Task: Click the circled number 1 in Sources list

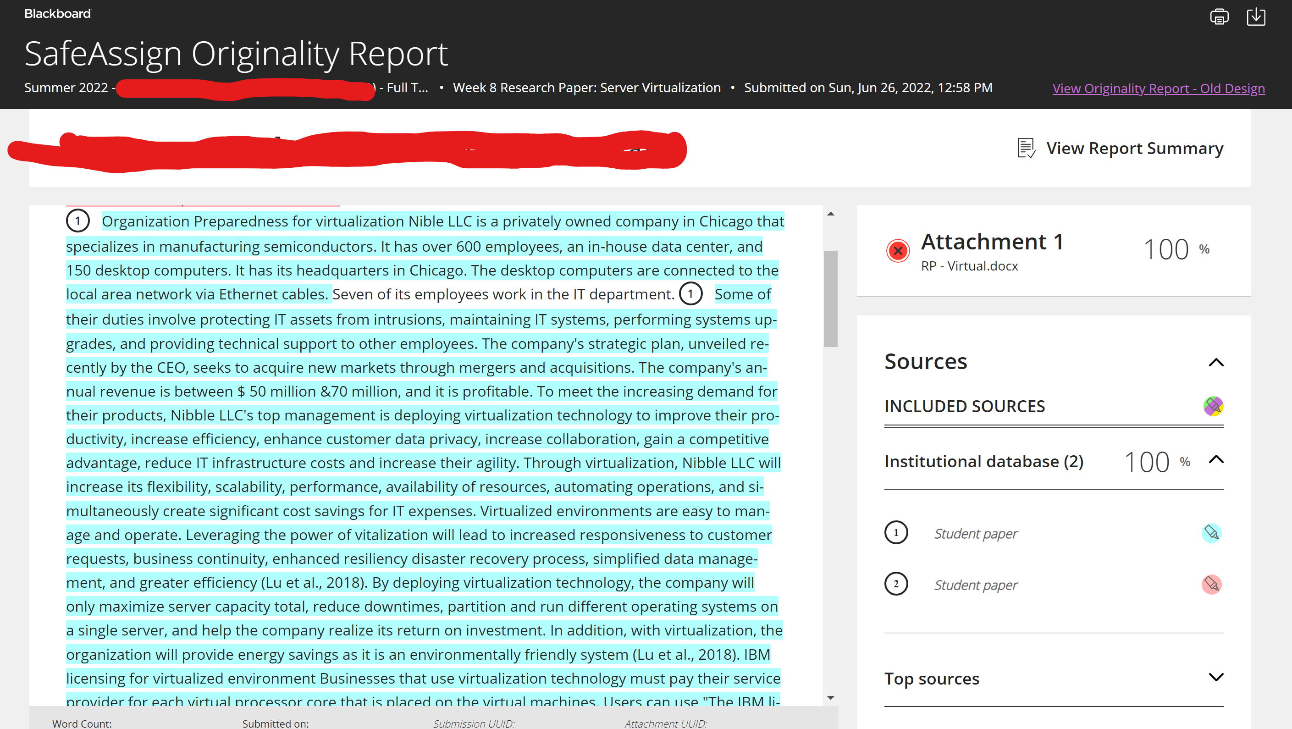Action: coord(896,533)
